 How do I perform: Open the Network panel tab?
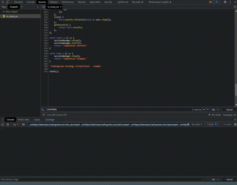click(53, 2)
